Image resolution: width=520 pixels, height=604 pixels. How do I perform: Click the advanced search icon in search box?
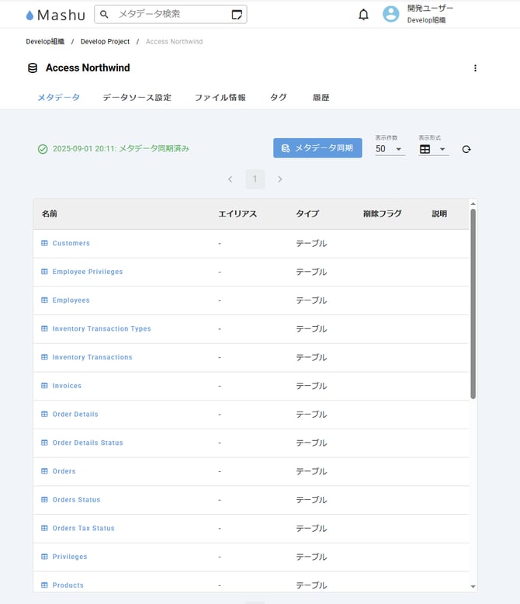click(237, 15)
